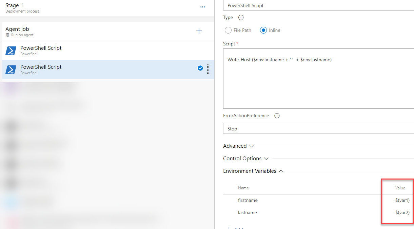Click the ErrorActionPreference info icon

click(x=277, y=116)
